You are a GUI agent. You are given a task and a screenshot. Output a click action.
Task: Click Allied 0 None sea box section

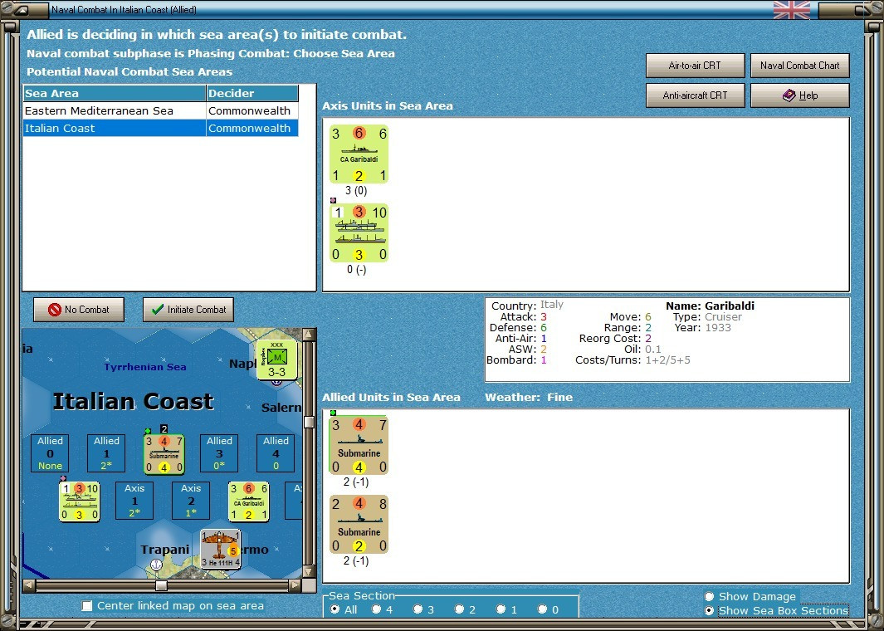[50, 453]
